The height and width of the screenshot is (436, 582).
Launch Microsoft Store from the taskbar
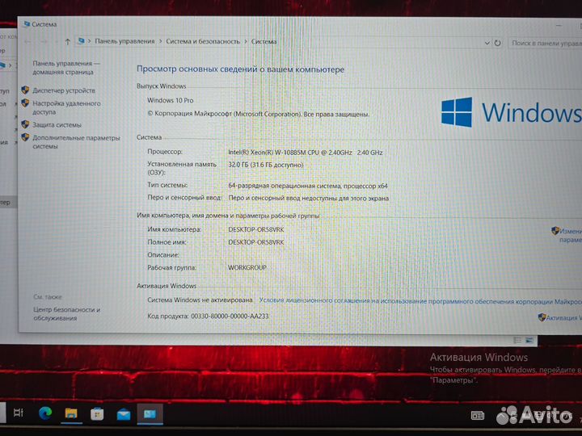(97, 413)
